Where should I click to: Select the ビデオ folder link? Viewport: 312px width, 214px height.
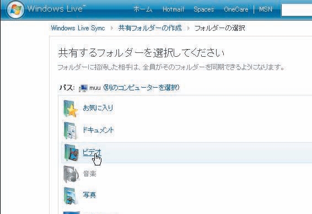92,152
